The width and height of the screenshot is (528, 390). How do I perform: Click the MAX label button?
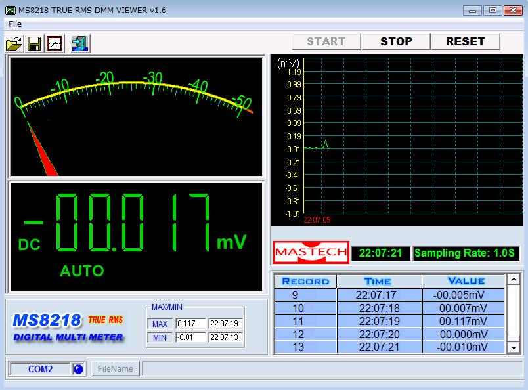click(160, 324)
